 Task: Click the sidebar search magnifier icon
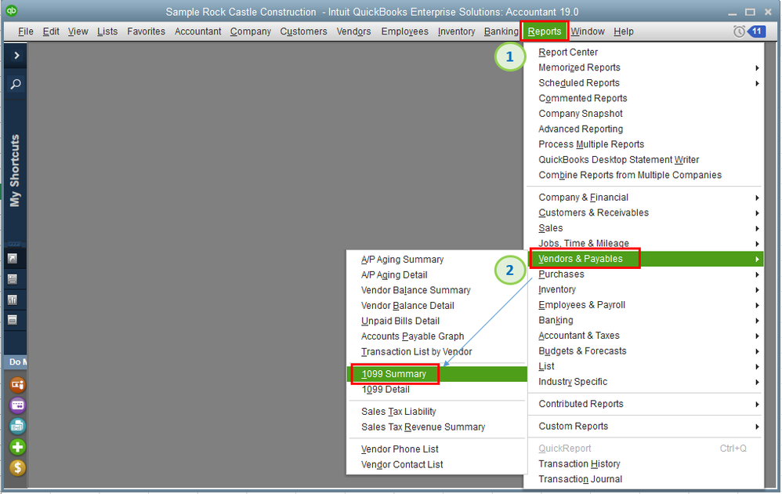coord(16,84)
